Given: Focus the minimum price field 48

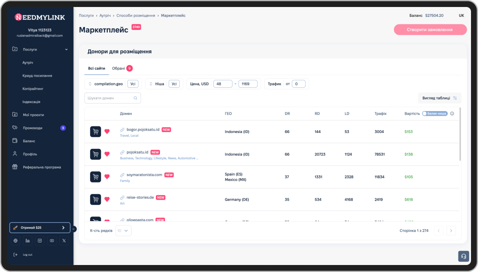Looking at the screenshot, I should [223, 84].
